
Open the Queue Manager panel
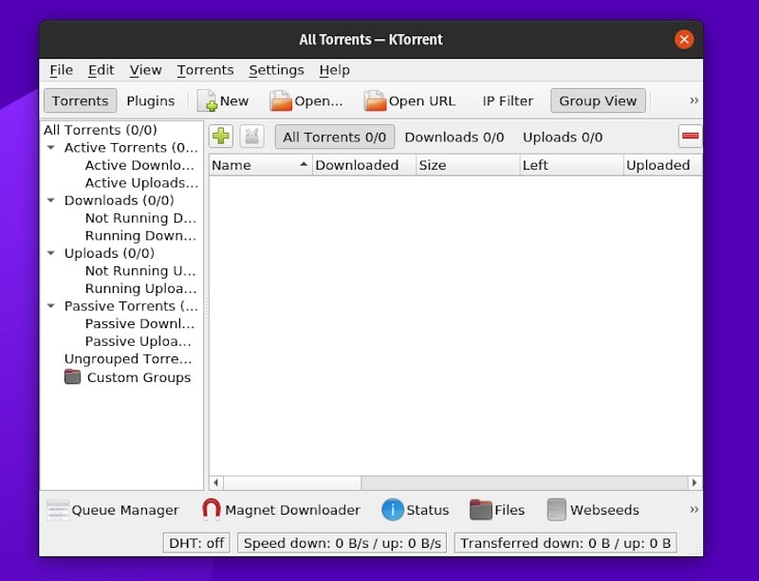113,510
